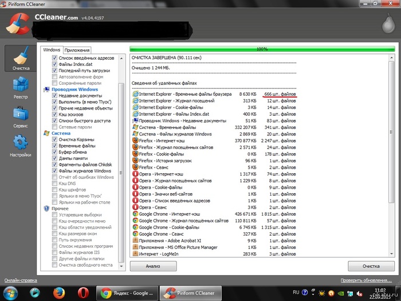Viewport: 401px width, 301px height.
Task: Click the Проводник Windows category icon
Action: 46,89
